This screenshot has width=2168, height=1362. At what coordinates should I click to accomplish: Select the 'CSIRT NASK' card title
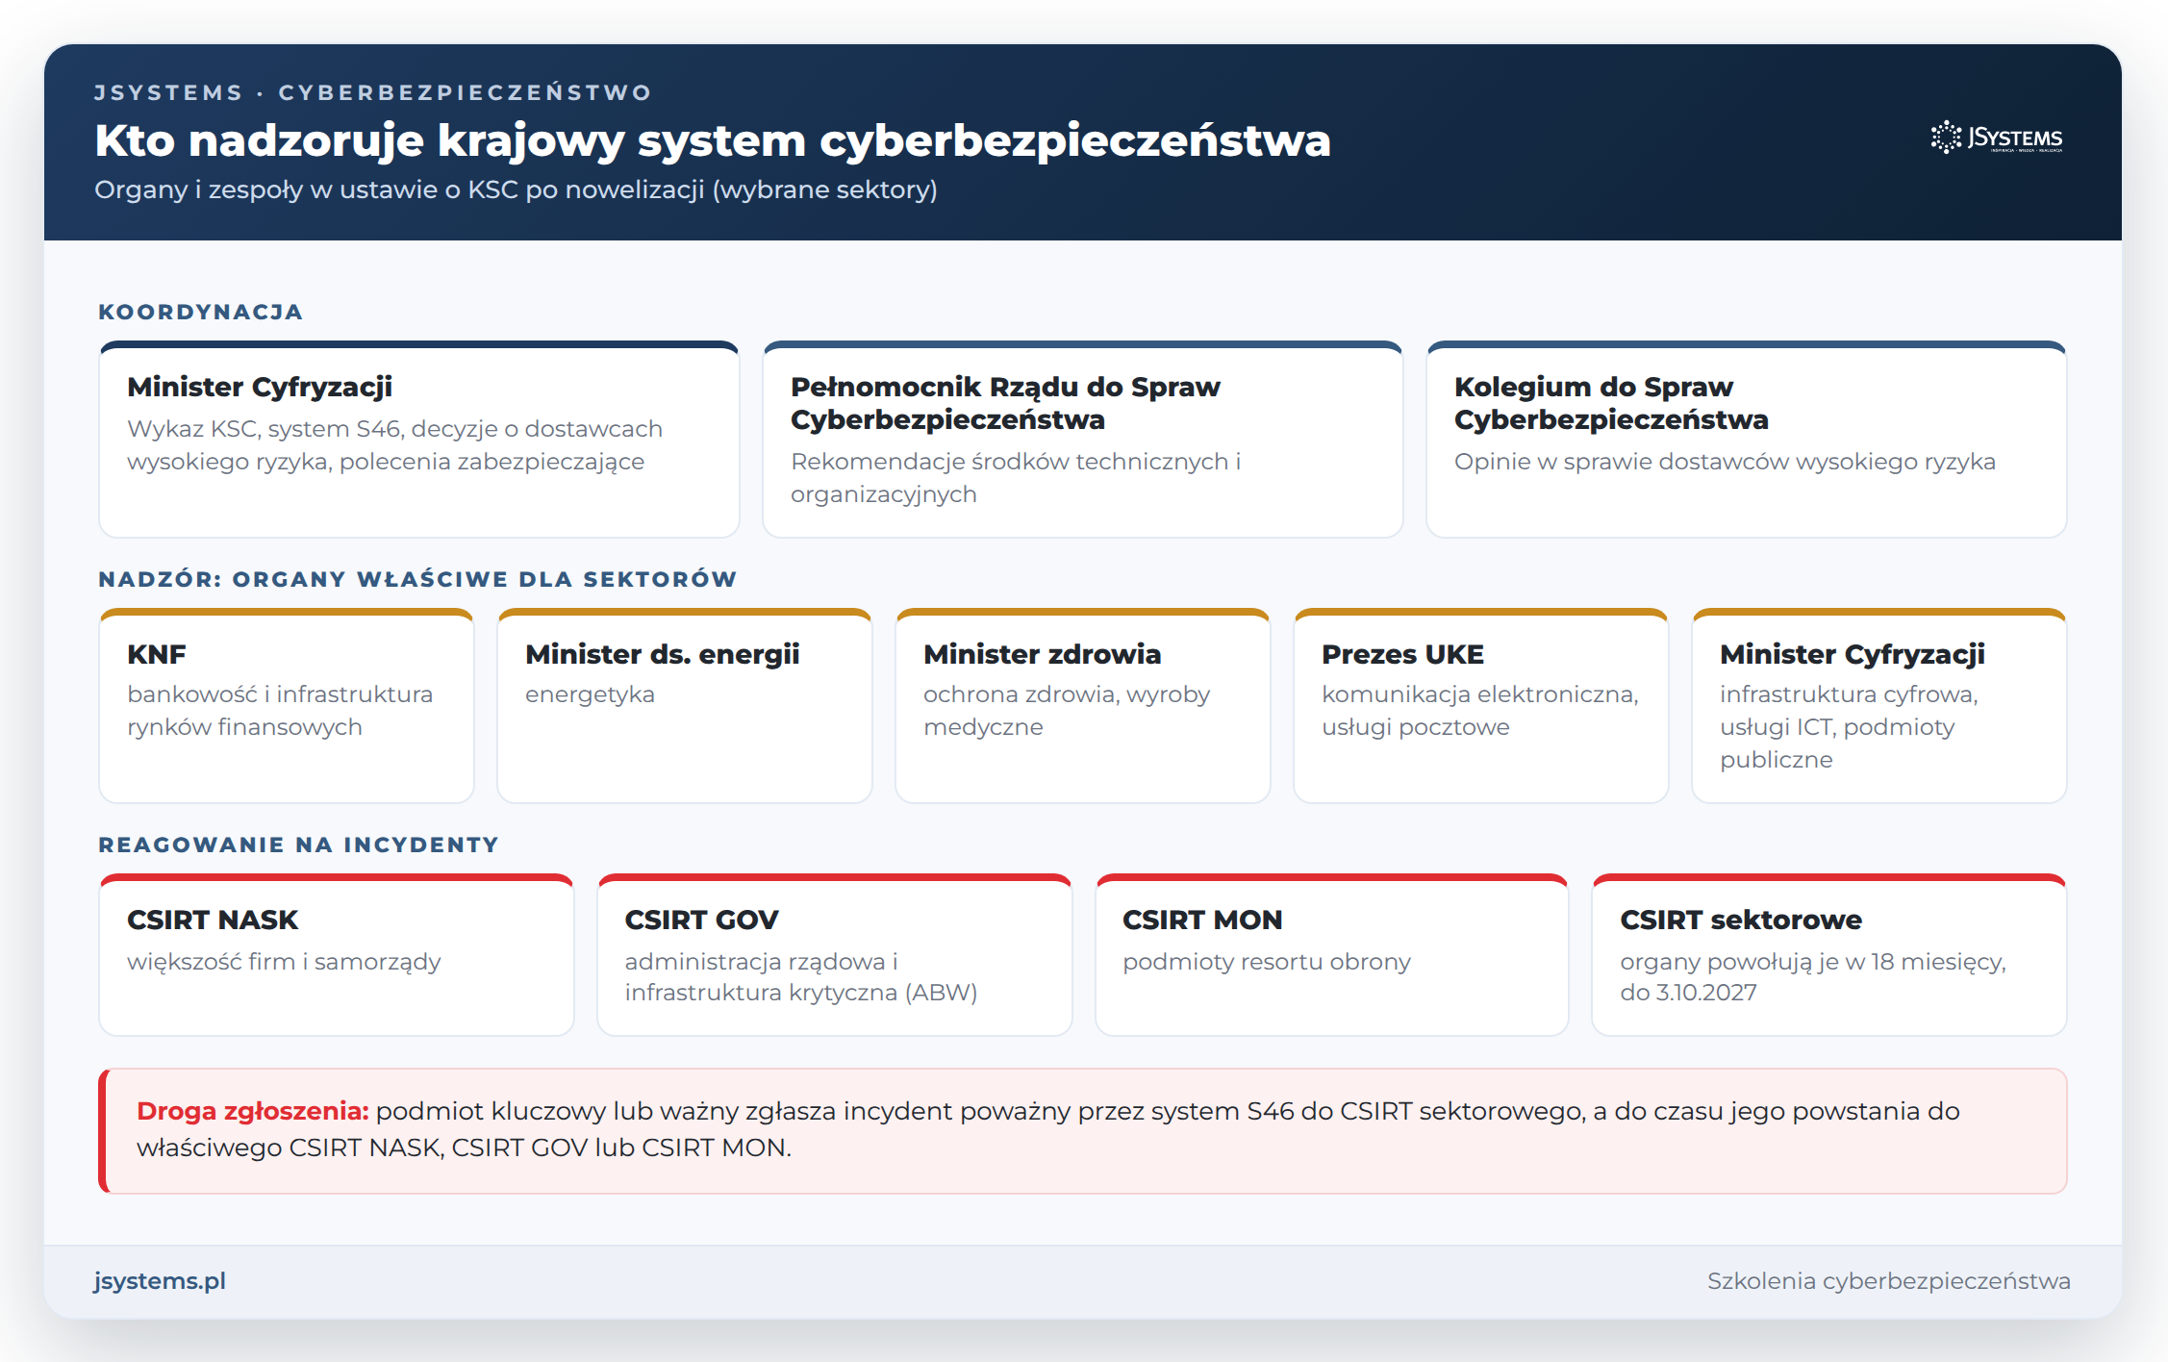click(x=213, y=920)
